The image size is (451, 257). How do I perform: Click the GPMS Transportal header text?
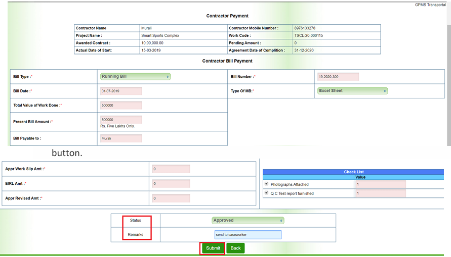coord(430,5)
